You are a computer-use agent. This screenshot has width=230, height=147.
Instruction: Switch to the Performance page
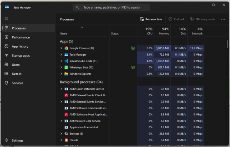(x=28, y=37)
